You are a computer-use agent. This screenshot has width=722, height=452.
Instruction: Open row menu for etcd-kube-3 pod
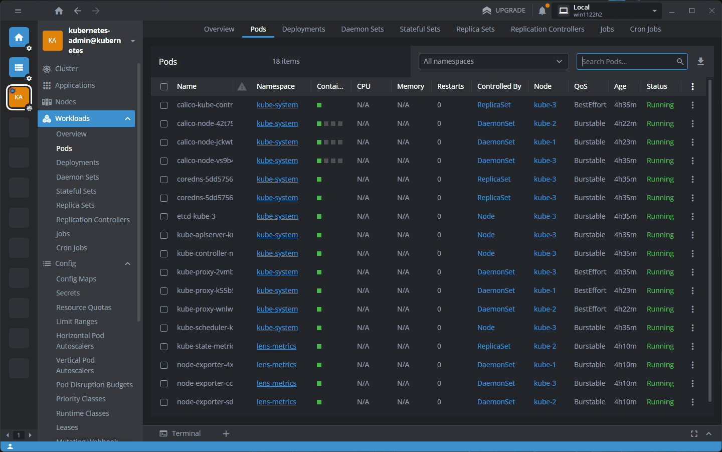coord(692,216)
